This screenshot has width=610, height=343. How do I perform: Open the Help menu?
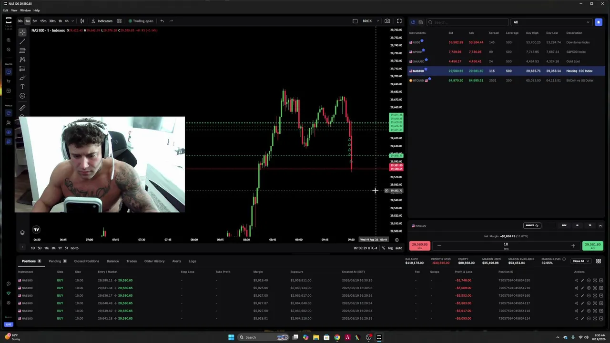coord(37,10)
